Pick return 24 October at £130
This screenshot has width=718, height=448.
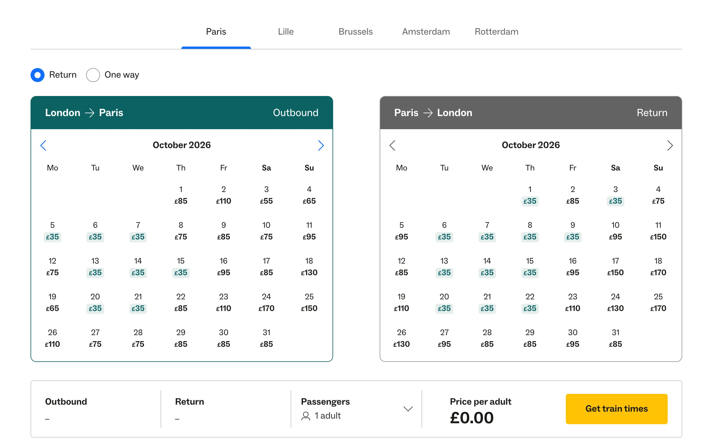point(616,303)
